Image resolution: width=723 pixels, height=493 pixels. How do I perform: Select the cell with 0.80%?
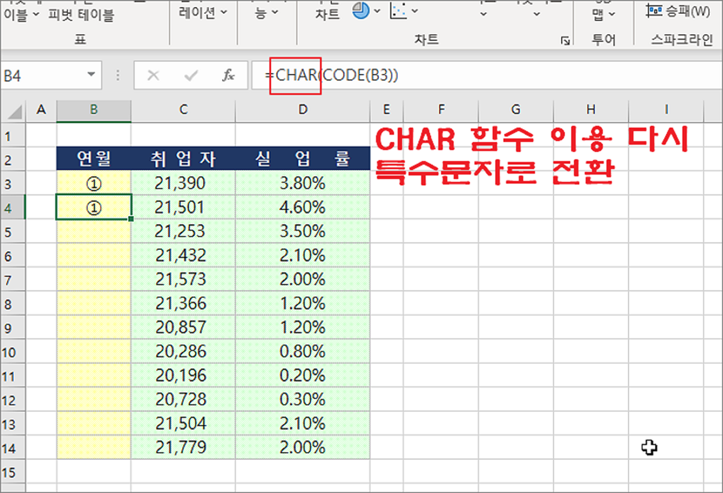(303, 351)
